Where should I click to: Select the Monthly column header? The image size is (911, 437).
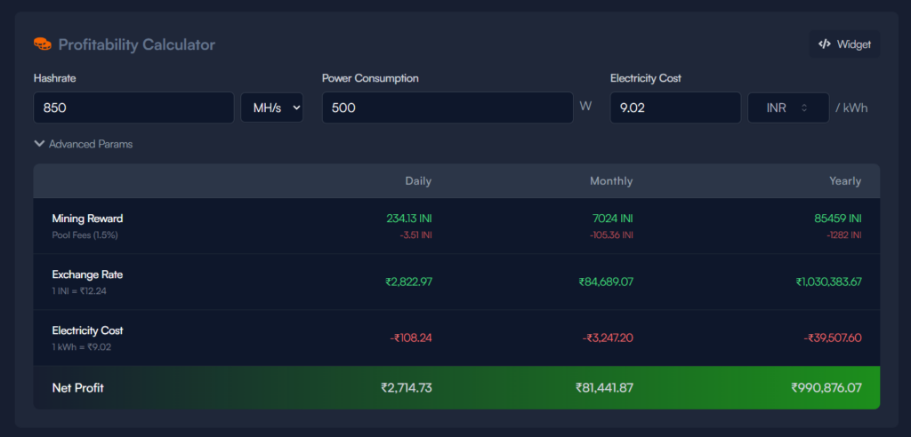[611, 181]
